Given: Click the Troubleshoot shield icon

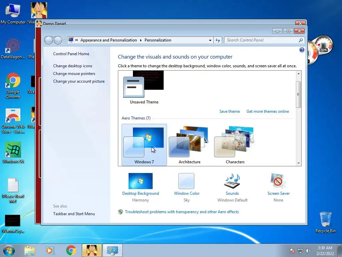Looking at the screenshot, I should point(120,212).
